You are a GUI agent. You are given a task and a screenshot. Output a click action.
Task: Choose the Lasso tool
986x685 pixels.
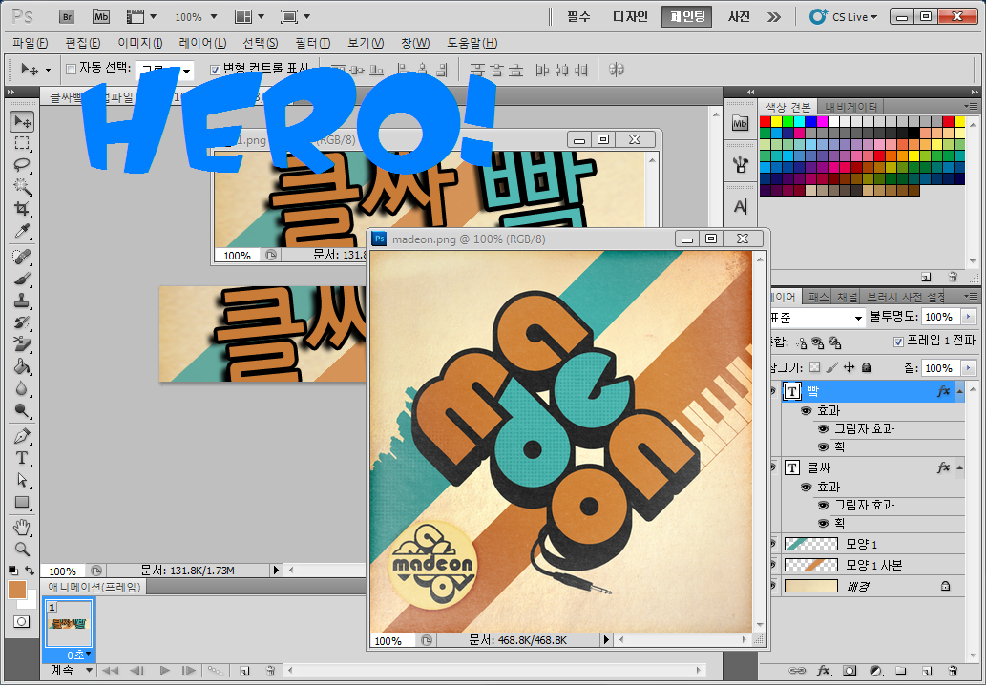click(22, 165)
